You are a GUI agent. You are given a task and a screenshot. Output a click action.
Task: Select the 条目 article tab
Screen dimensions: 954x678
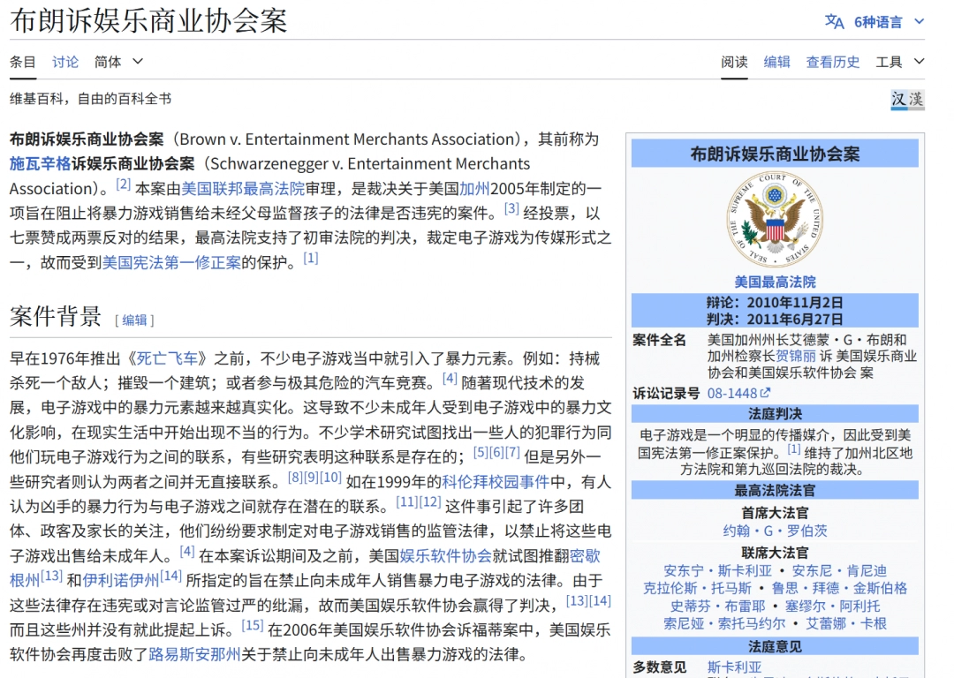tap(22, 62)
